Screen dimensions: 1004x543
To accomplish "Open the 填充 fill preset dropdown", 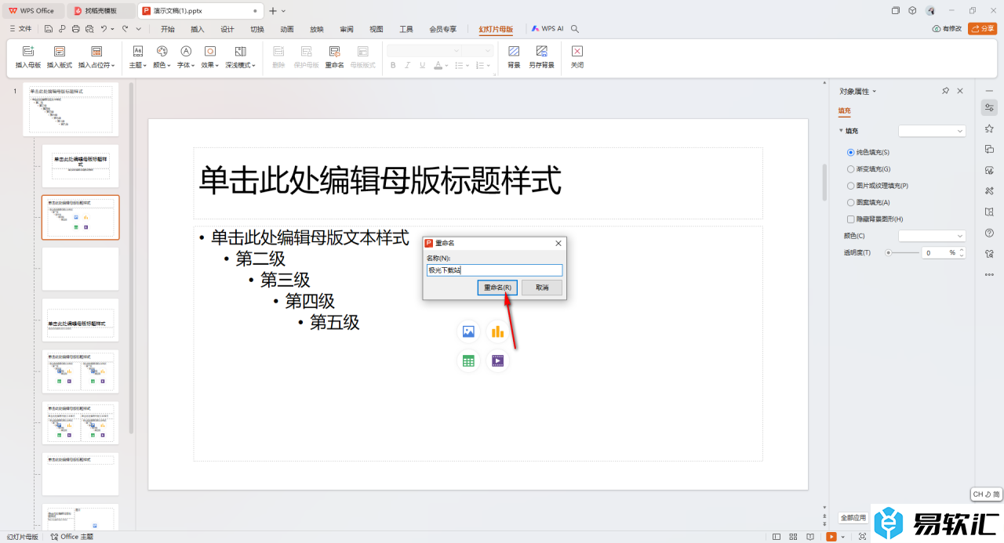I will pos(932,131).
